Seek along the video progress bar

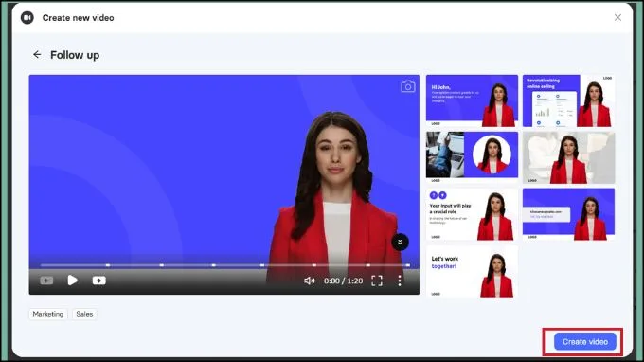pyautogui.click(x=225, y=265)
